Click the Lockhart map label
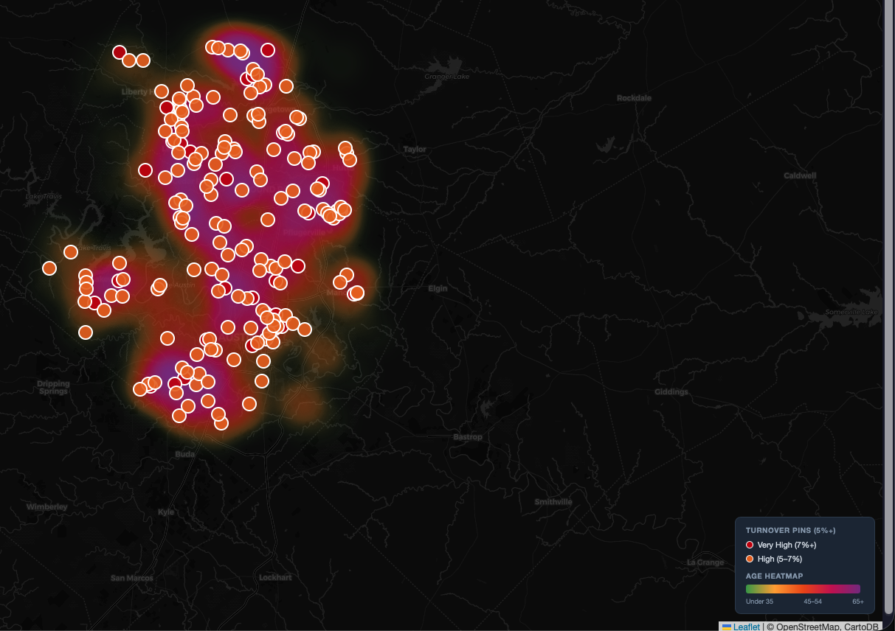Screen dimensions: 895x631 (275, 577)
